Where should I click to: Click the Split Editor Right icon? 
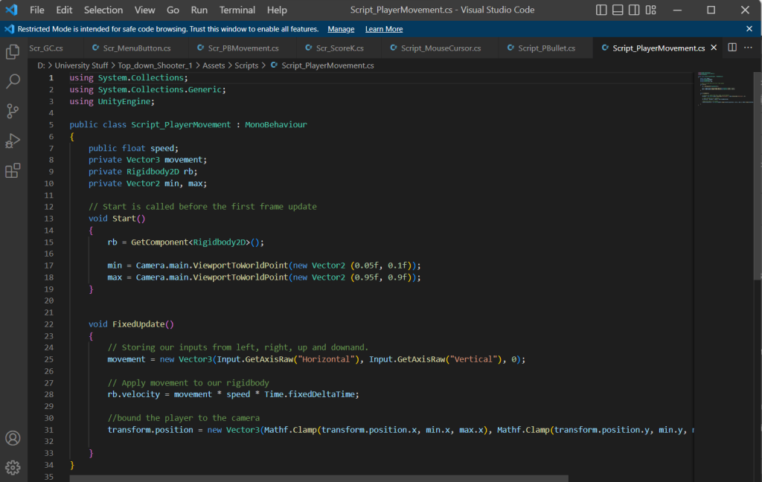pyautogui.click(x=732, y=48)
